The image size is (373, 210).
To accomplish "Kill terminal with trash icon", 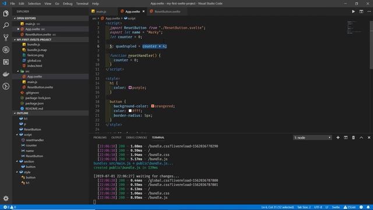I will click(354, 138).
